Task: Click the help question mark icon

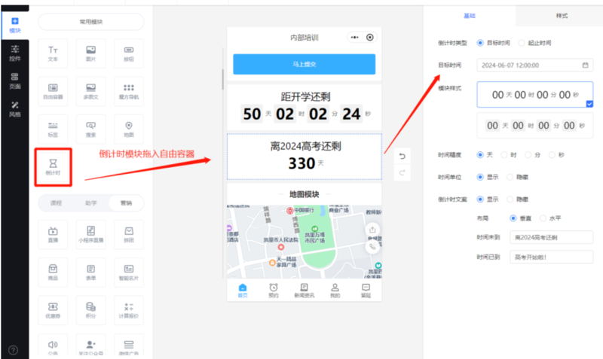Action: [x=13, y=350]
